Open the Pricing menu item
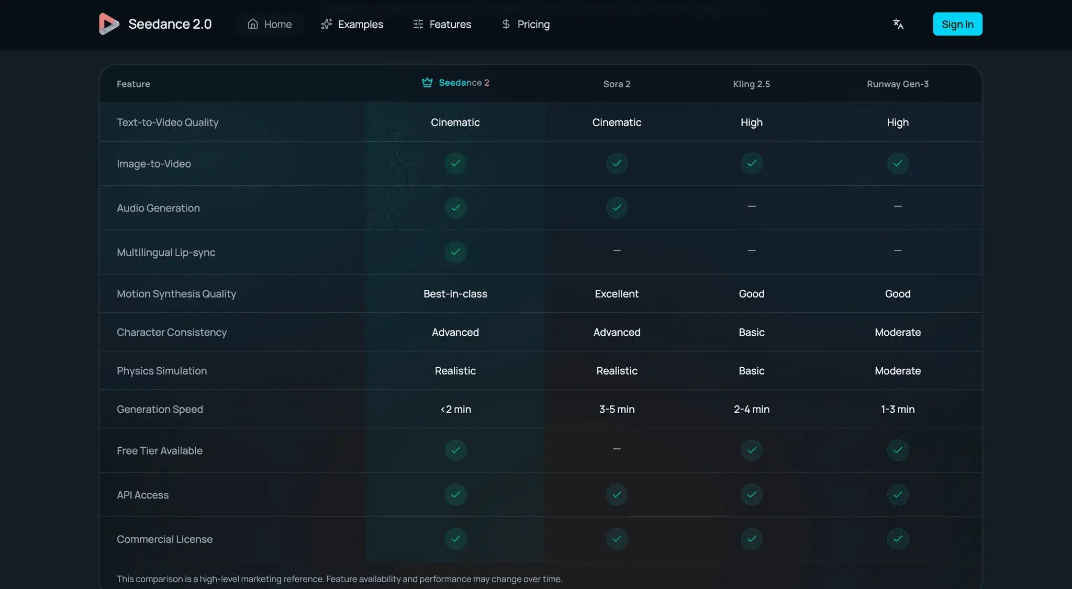The height and width of the screenshot is (589, 1072). (x=526, y=24)
